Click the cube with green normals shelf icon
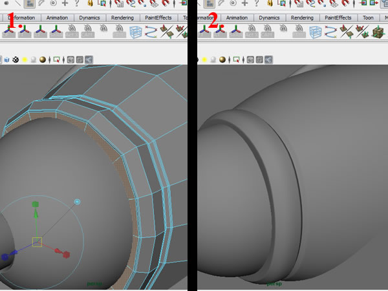 click(x=378, y=32)
